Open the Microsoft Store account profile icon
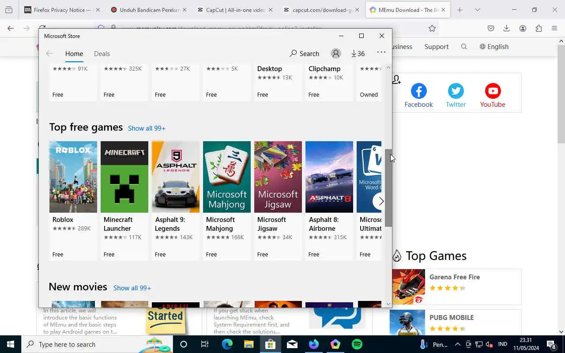This screenshot has height=353, width=565. (336, 53)
